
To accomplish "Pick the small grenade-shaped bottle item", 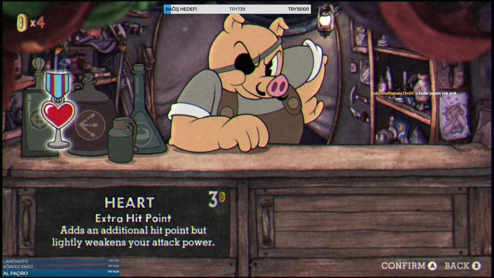I will (x=121, y=140).
